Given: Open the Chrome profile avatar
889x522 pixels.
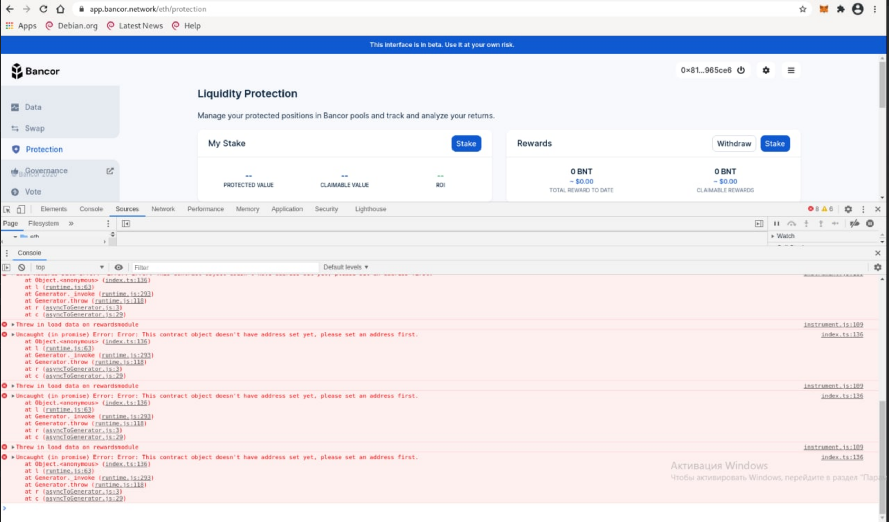Looking at the screenshot, I should (x=857, y=9).
